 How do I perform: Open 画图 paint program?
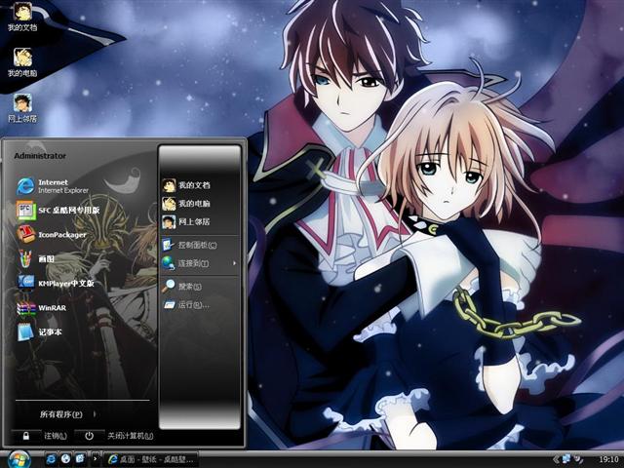click(x=36, y=258)
